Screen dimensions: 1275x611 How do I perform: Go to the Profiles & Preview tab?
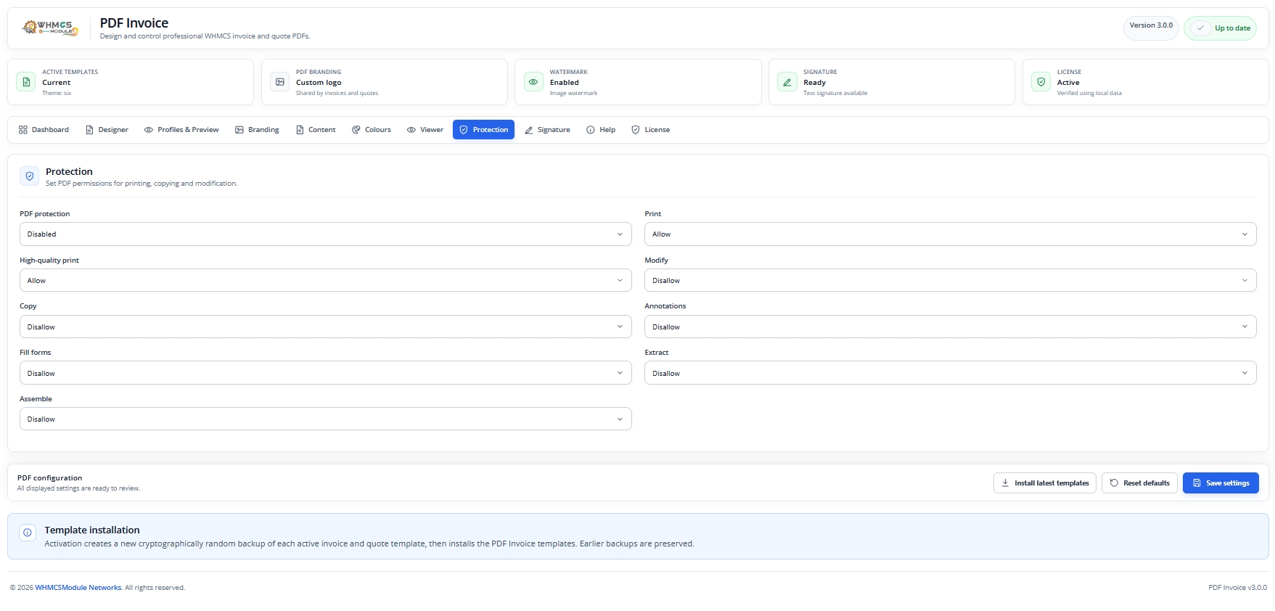(x=181, y=130)
